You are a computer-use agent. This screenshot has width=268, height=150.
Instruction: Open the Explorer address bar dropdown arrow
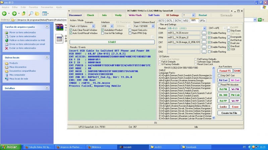(255, 20)
